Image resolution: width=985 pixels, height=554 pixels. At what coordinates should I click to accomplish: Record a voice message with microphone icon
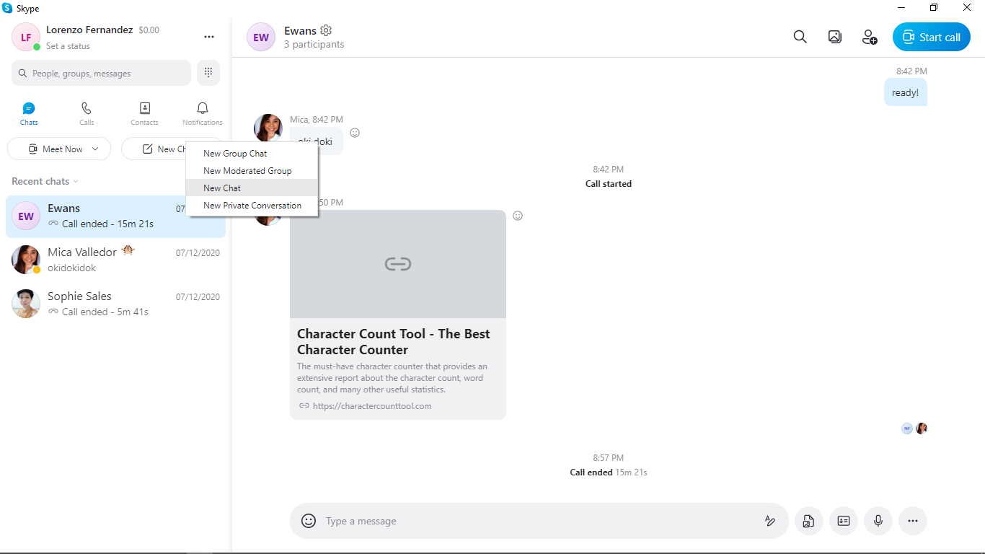pyautogui.click(x=878, y=521)
